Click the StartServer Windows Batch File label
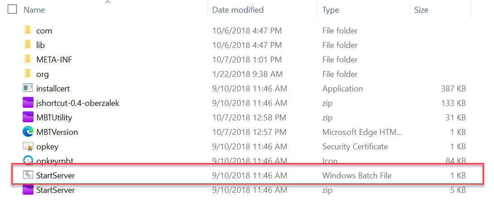Image resolution: width=494 pixels, height=215 pixels. [357, 175]
